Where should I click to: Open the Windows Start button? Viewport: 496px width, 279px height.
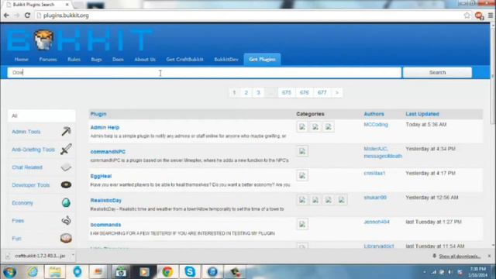coord(9,272)
